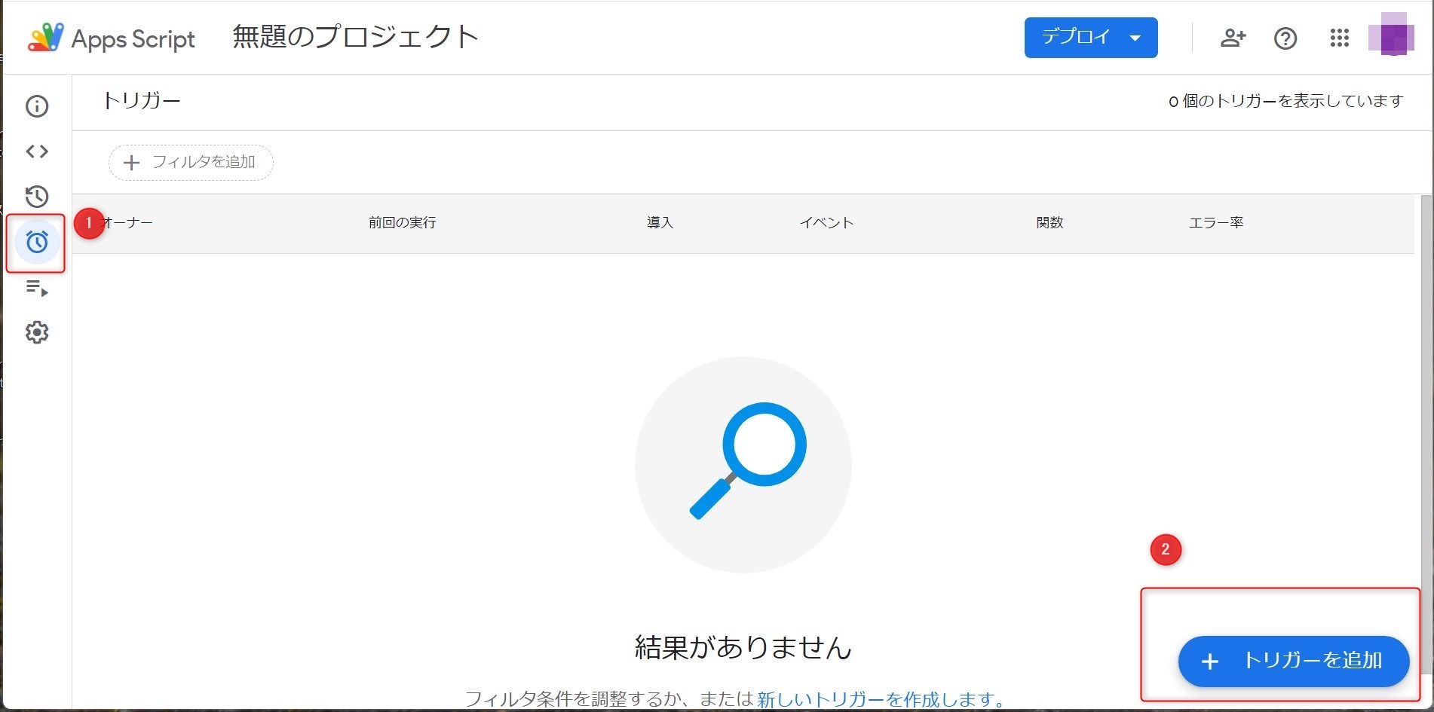
Task: Select the Triggers alarm clock icon
Action: click(x=37, y=242)
